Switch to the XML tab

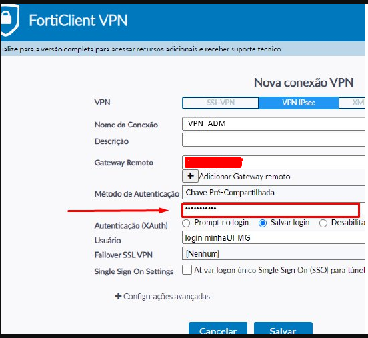(x=352, y=103)
